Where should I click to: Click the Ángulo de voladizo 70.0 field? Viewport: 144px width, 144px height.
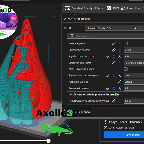tap(134, 75)
